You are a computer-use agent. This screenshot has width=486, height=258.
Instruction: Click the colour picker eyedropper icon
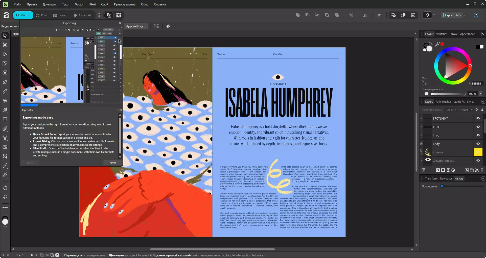(x=437, y=44)
